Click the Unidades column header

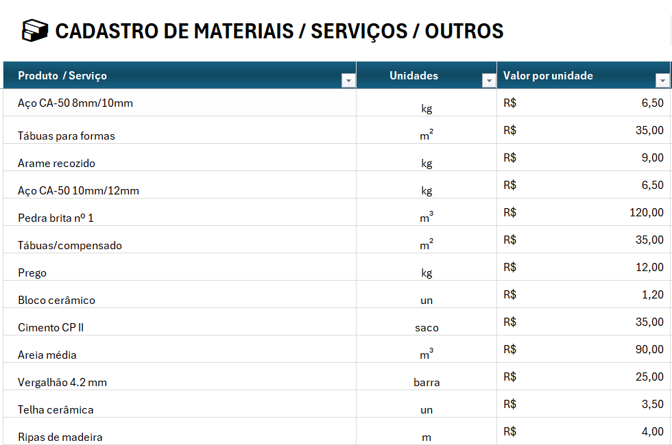(413, 76)
